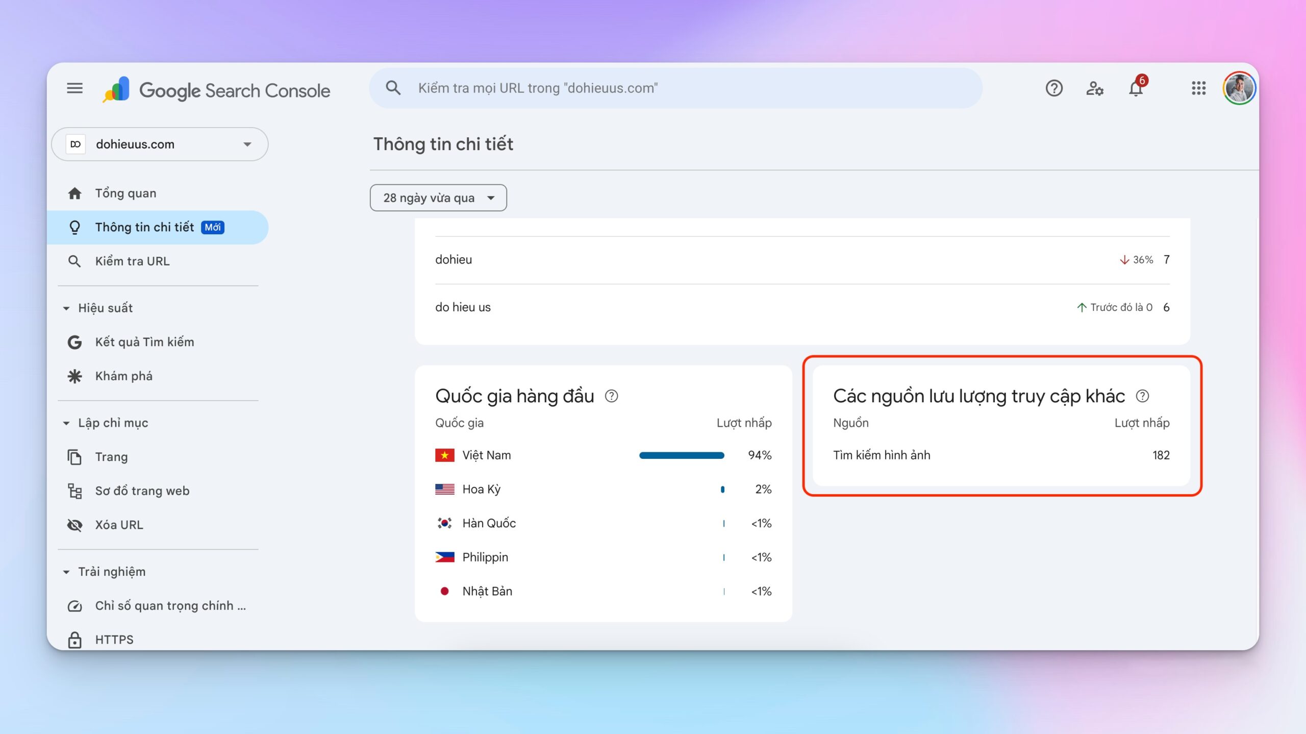Screen dimensions: 1306x734
Task: Open the dohieuus.com property dropdown
Action: click(160, 144)
